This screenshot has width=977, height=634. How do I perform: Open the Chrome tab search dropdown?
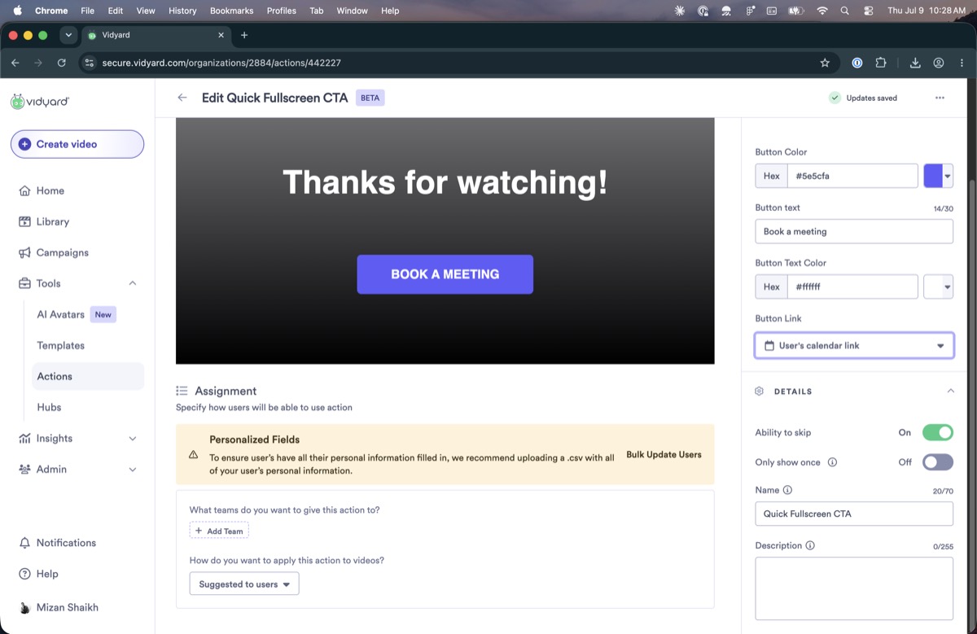pyautogui.click(x=68, y=35)
